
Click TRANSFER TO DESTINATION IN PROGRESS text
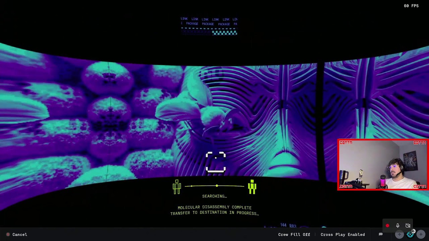(214, 213)
